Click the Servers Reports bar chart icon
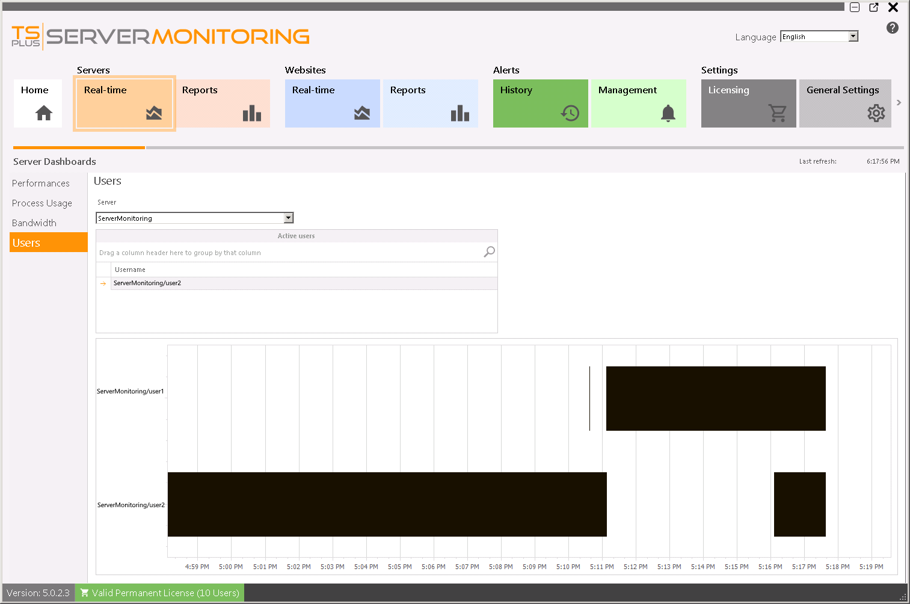The width and height of the screenshot is (910, 604). point(253,112)
